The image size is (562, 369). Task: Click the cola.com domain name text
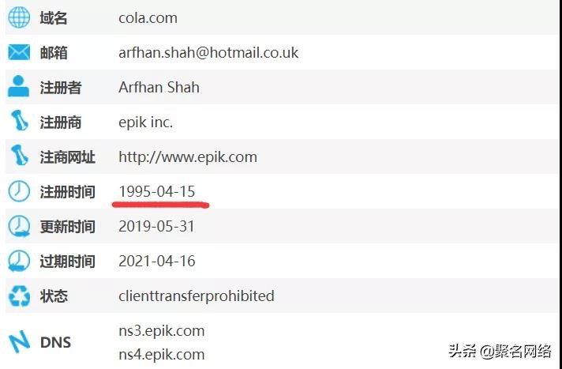[x=148, y=18]
